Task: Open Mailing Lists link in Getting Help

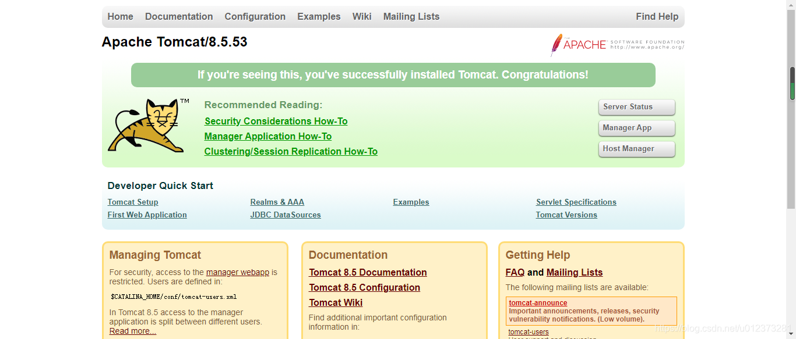Action: [x=575, y=272]
